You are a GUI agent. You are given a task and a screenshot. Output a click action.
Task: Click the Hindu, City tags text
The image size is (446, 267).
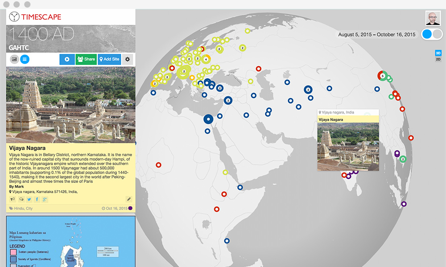click(23, 208)
